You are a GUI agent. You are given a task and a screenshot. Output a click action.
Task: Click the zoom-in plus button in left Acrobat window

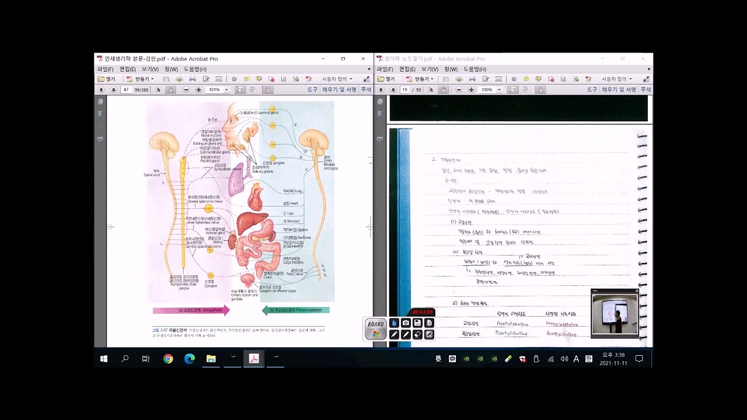[199, 90]
